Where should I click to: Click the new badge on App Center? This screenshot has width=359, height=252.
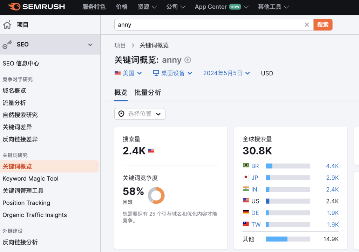click(236, 7)
